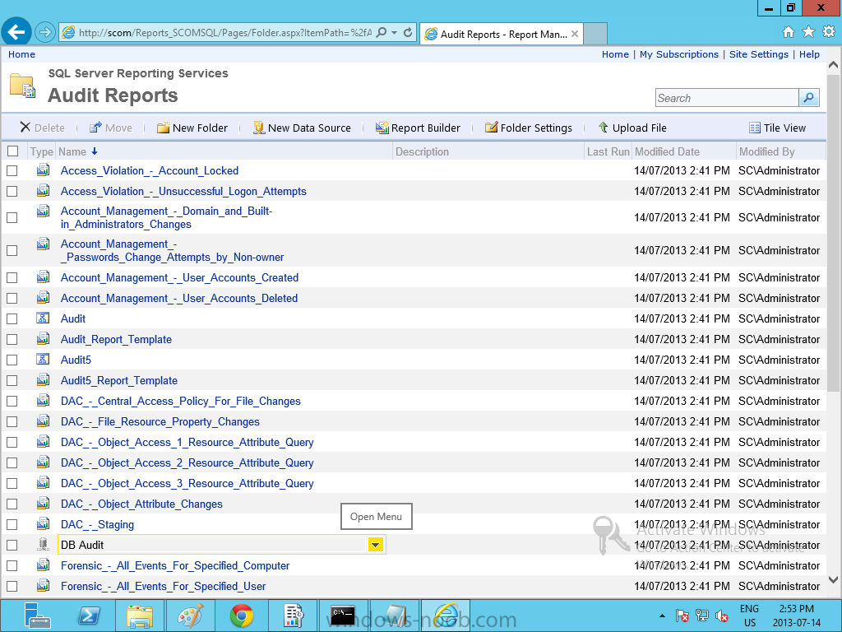Open Server Manager from the taskbar

click(37, 616)
